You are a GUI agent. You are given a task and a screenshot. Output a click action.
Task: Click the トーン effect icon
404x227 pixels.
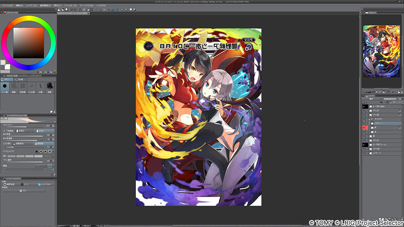tap(22, 185)
